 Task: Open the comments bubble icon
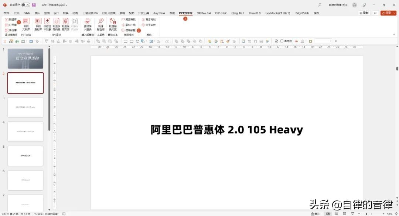pos(375,13)
